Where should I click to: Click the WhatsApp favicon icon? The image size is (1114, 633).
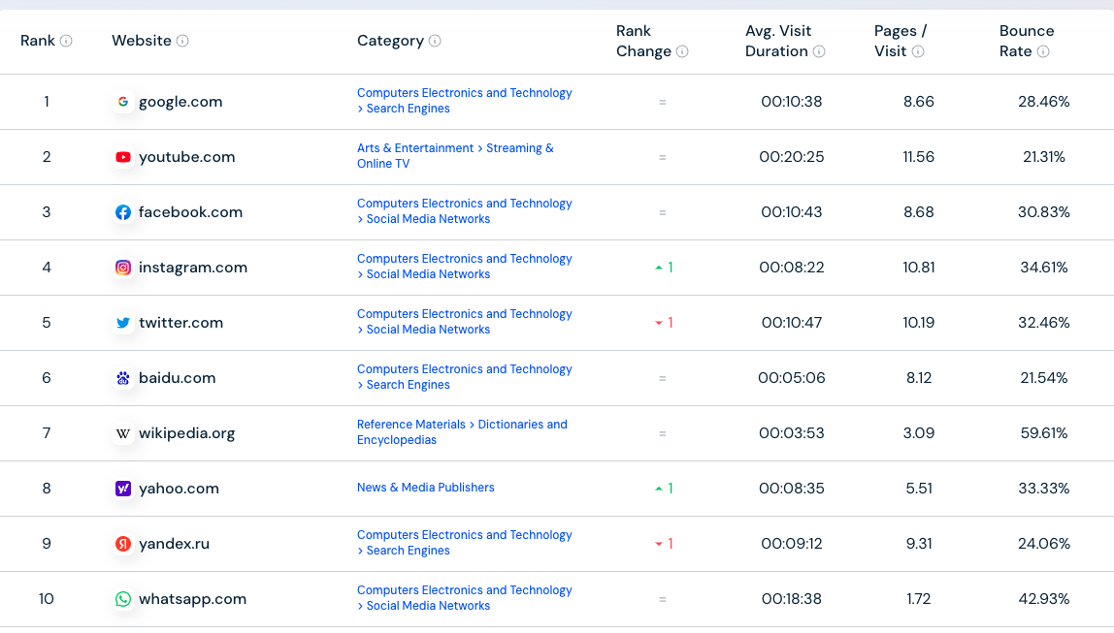123,599
